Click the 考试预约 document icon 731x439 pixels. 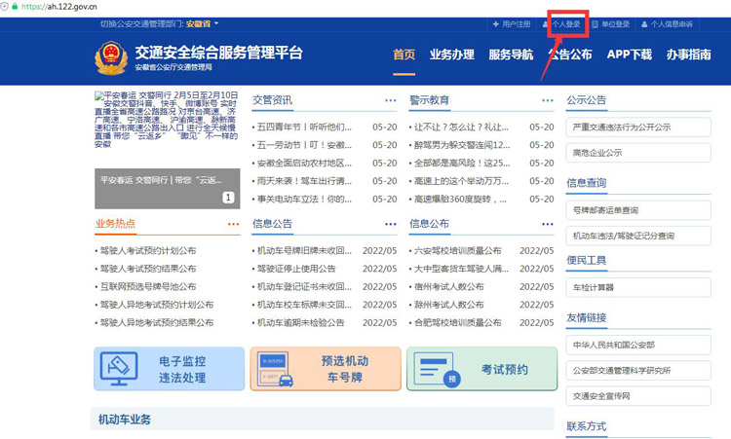(x=437, y=369)
